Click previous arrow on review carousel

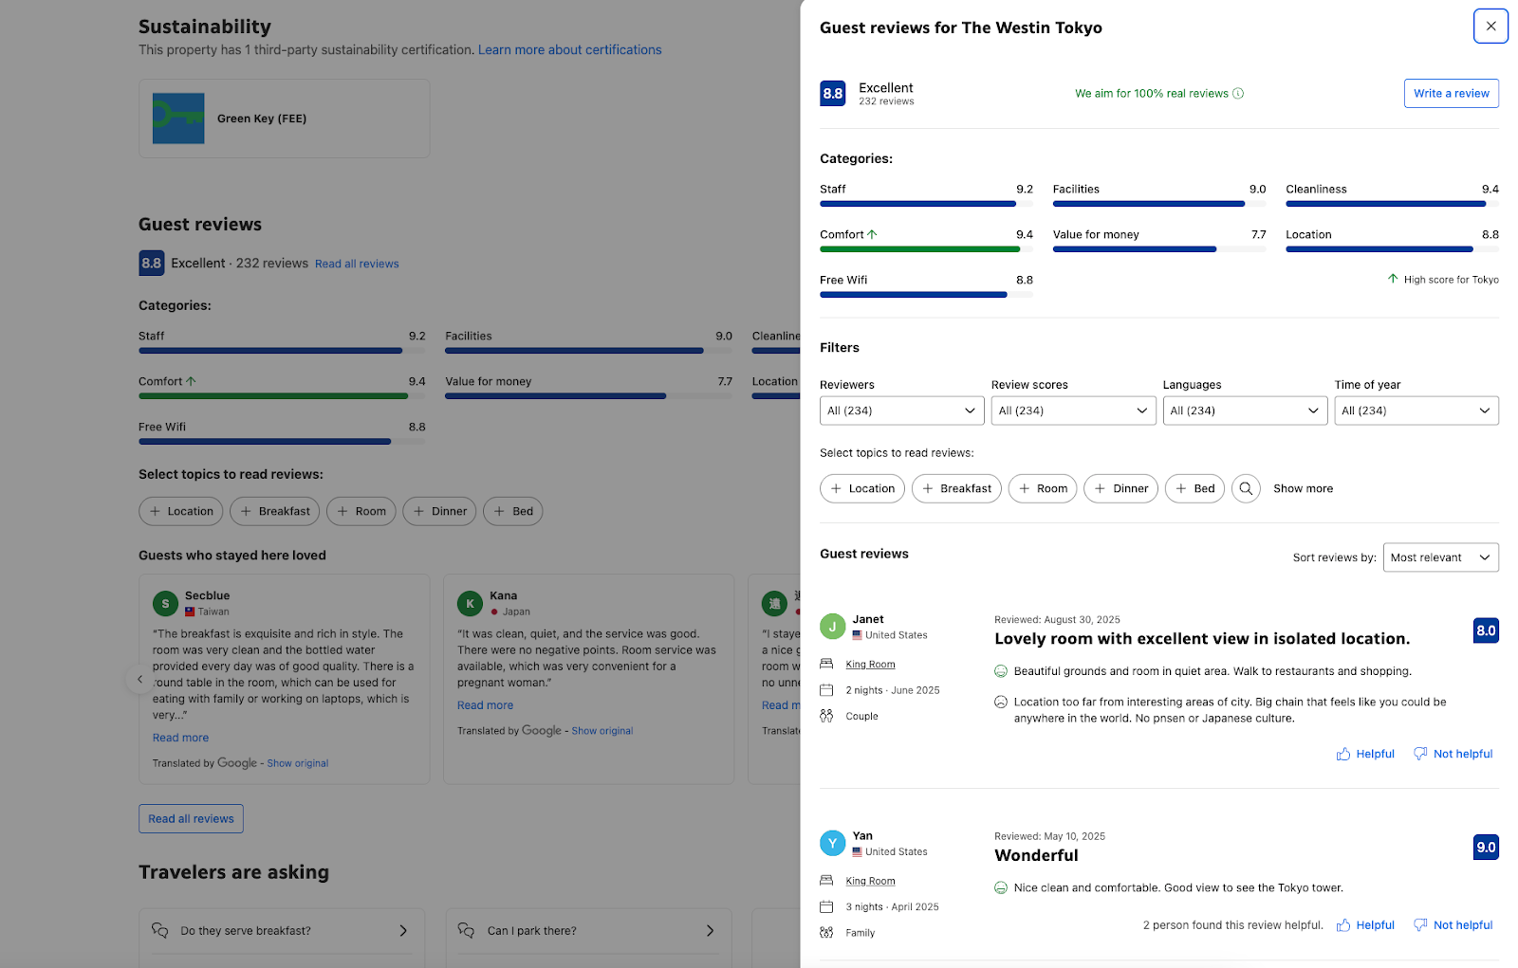click(x=139, y=679)
